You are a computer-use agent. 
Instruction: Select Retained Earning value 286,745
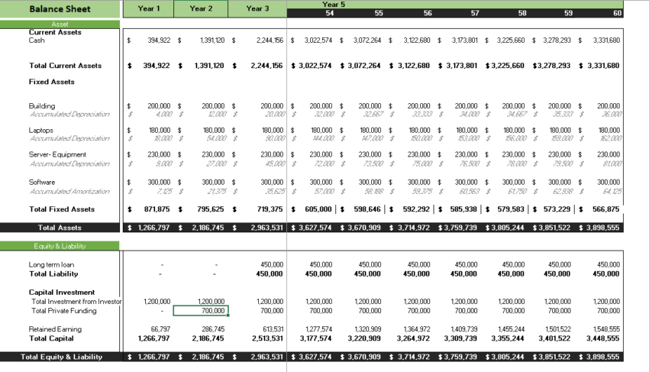coord(213,329)
